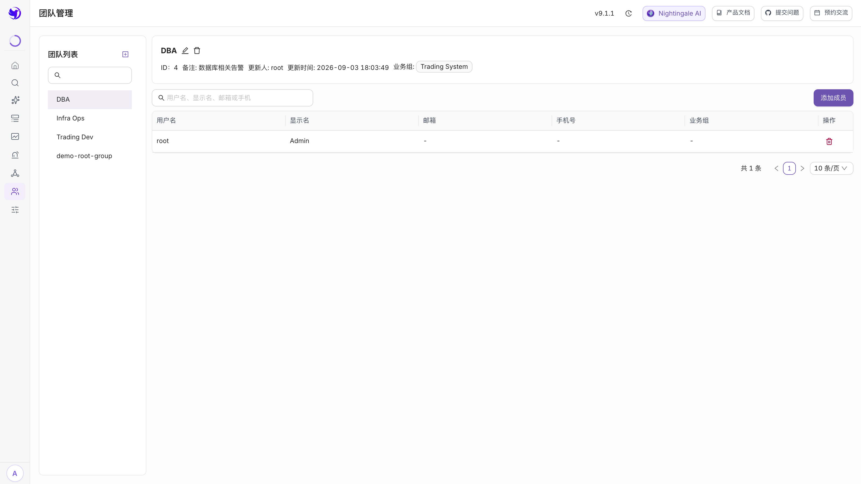Select page 1 in pagination
861x484 pixels.
coord(789,168)
